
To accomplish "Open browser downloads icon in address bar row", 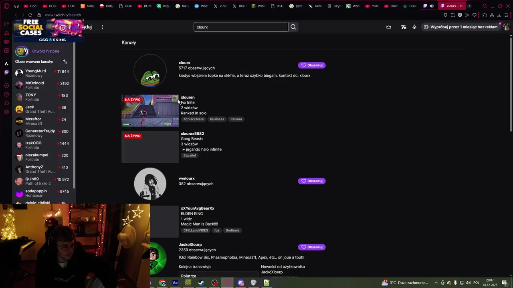I will point(499,15).
